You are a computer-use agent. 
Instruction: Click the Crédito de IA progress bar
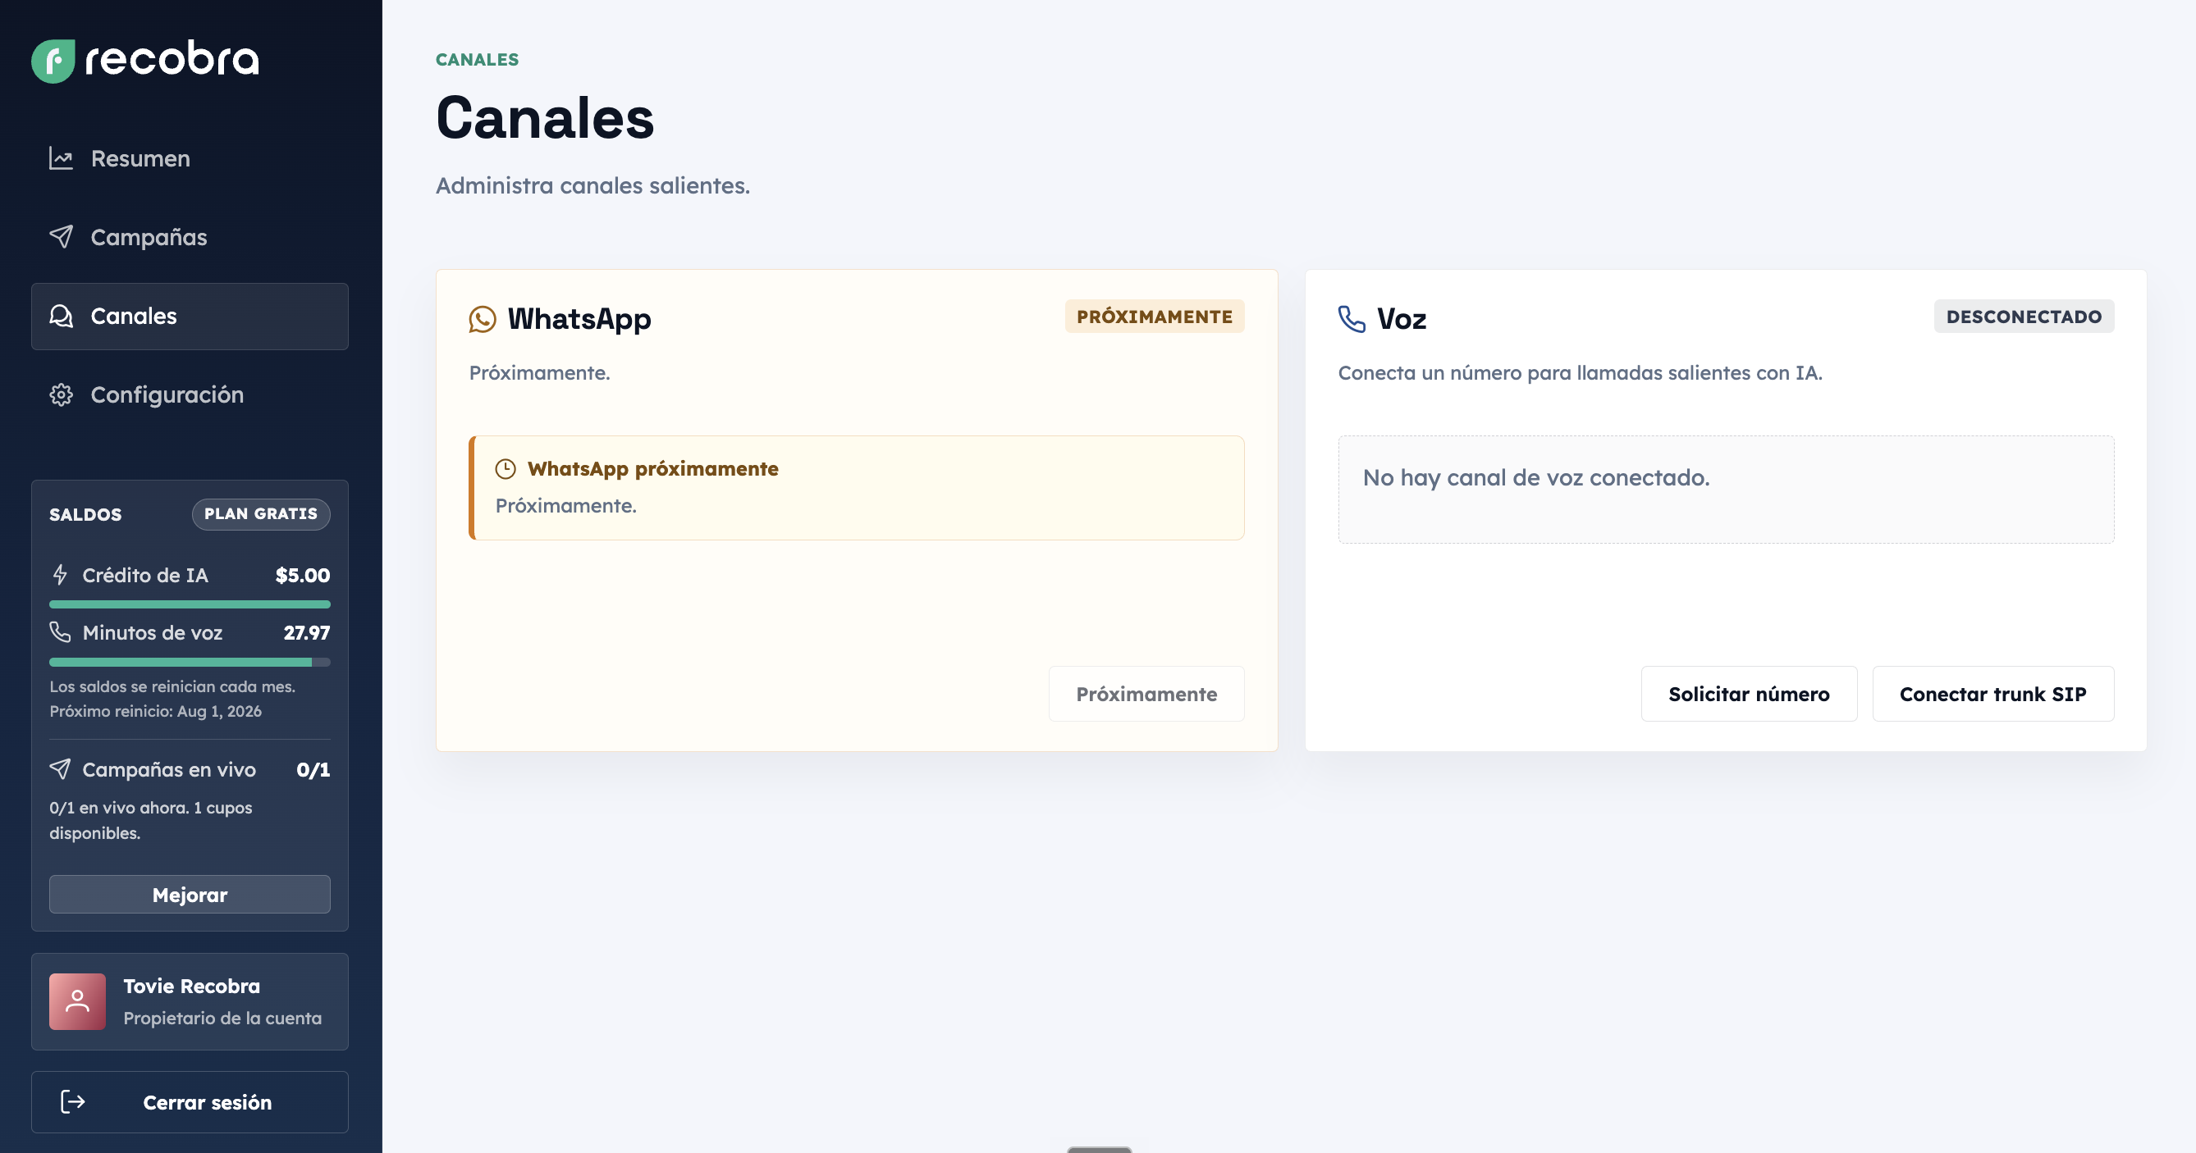click(190, 604)
